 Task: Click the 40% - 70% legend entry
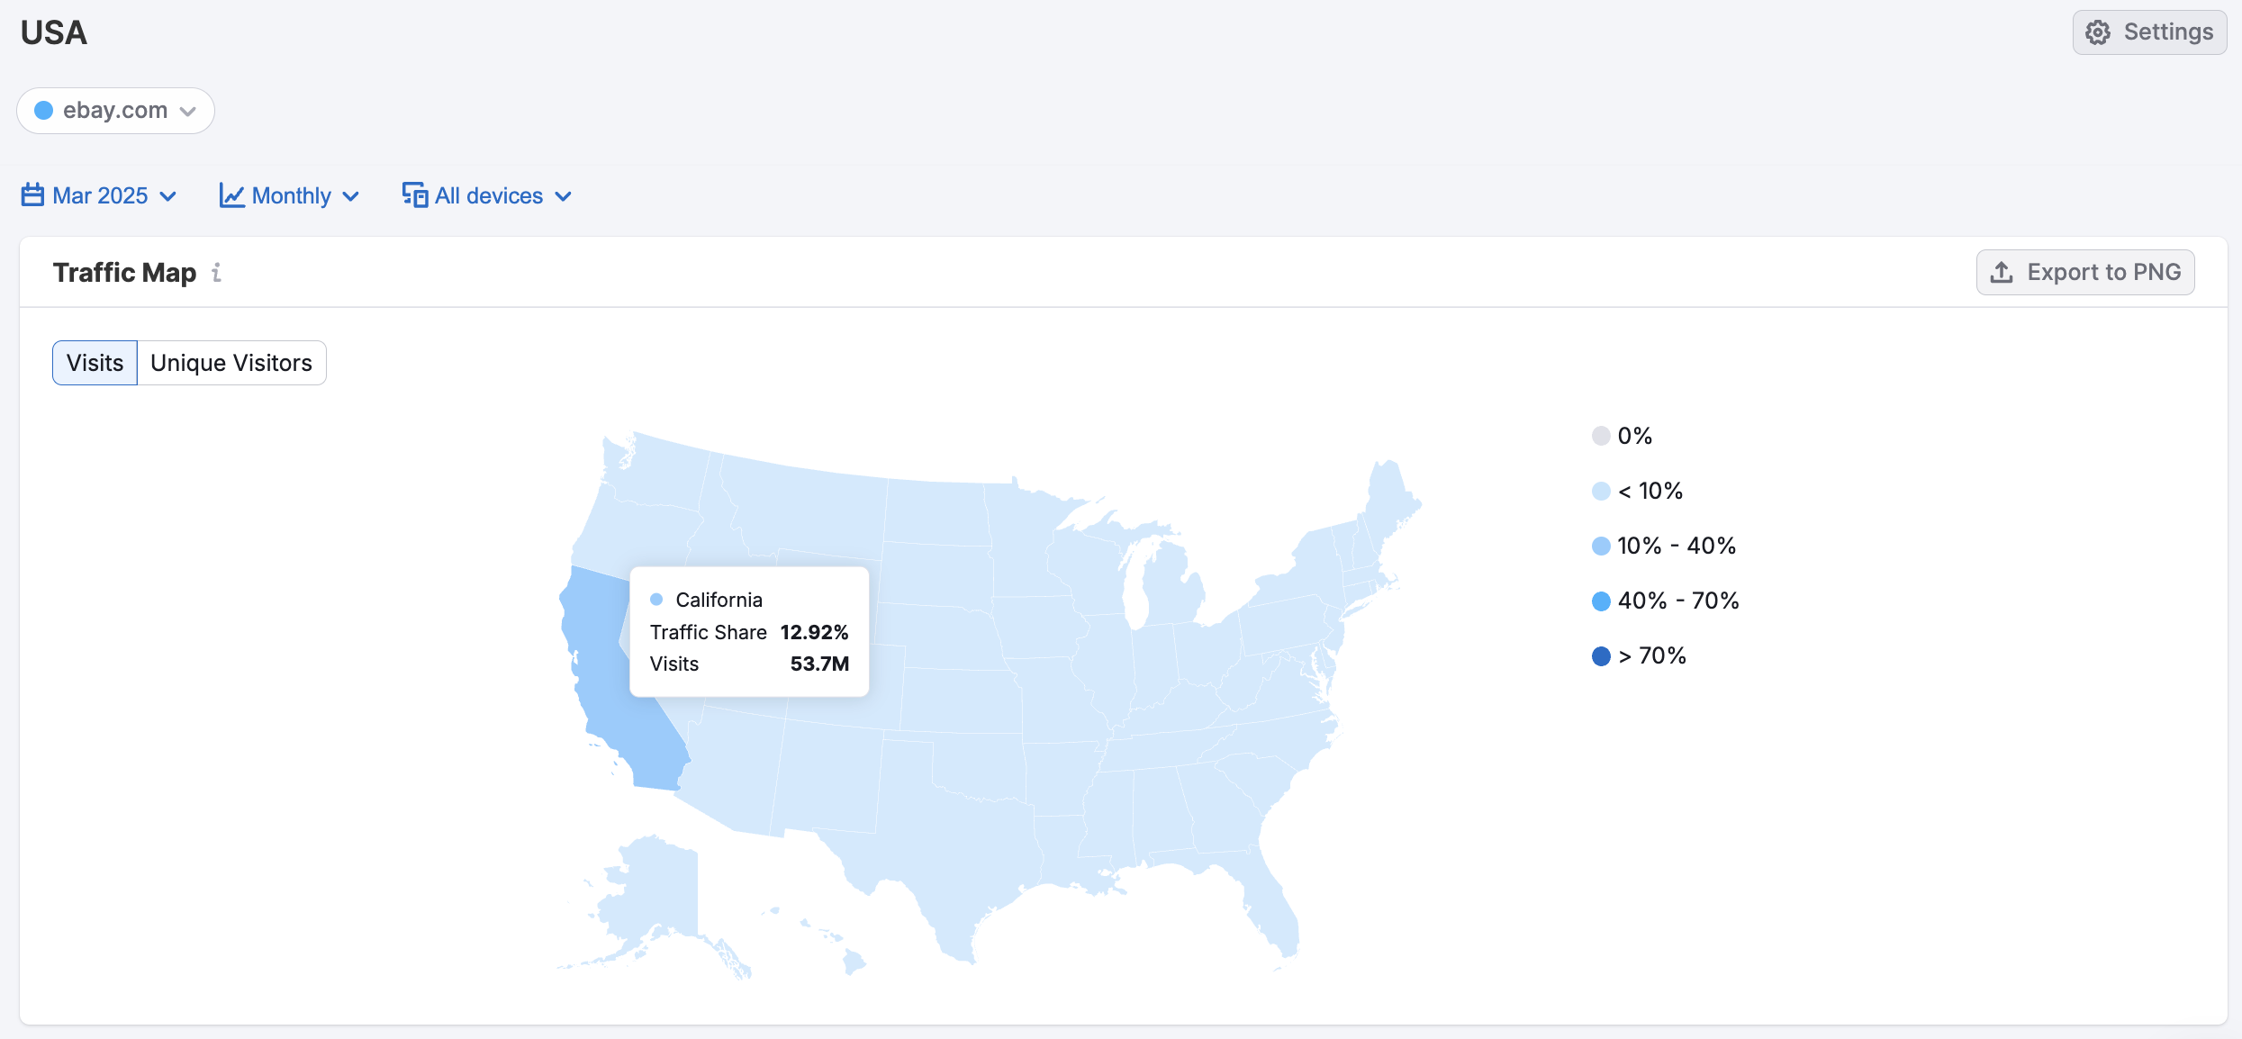pos(1666,601)
